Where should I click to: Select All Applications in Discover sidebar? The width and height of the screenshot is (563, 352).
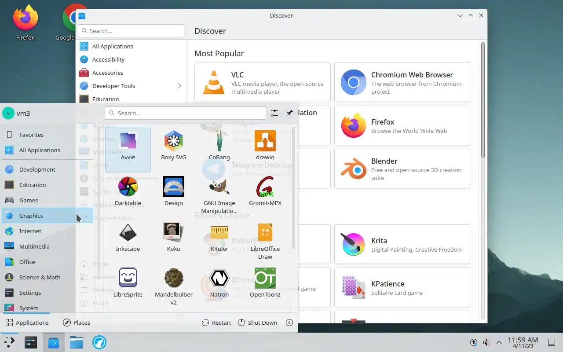point(131,46)
